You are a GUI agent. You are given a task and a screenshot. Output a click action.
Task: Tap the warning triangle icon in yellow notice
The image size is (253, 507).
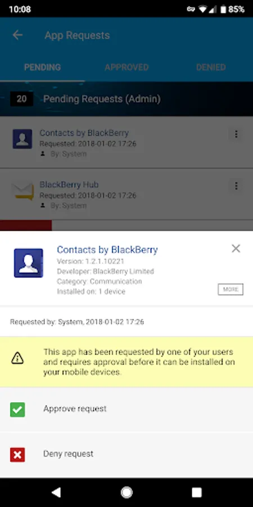(x=17, y=358)
